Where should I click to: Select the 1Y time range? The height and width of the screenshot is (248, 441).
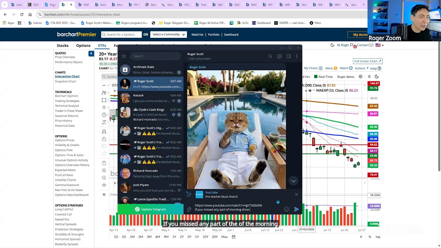coord(174,237)
